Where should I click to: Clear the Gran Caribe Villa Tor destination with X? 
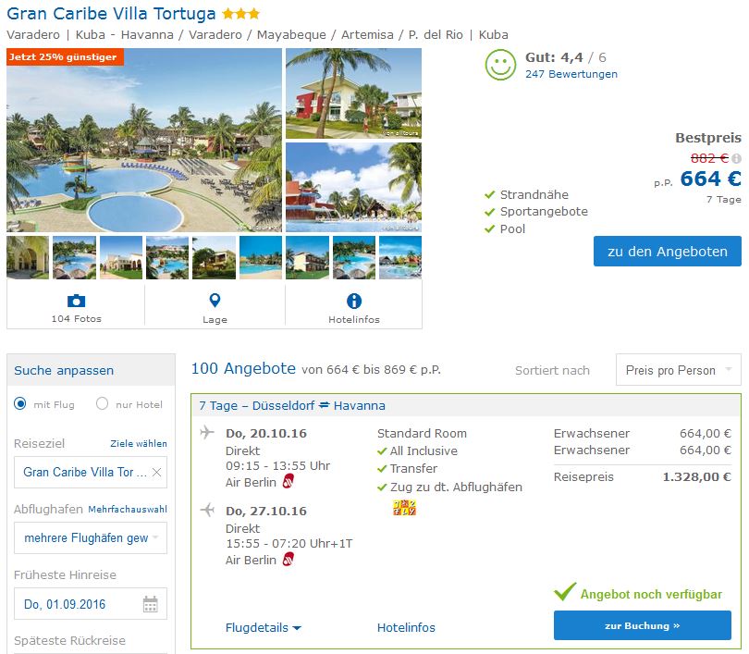pyautogui.click(x=156, y=472)
